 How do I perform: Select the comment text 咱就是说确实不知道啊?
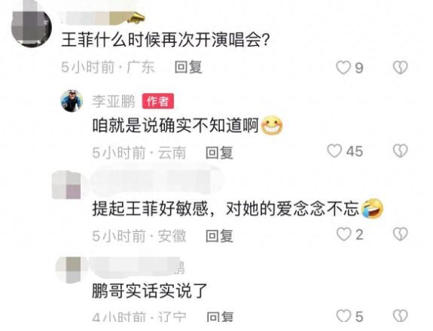point(175,126)
